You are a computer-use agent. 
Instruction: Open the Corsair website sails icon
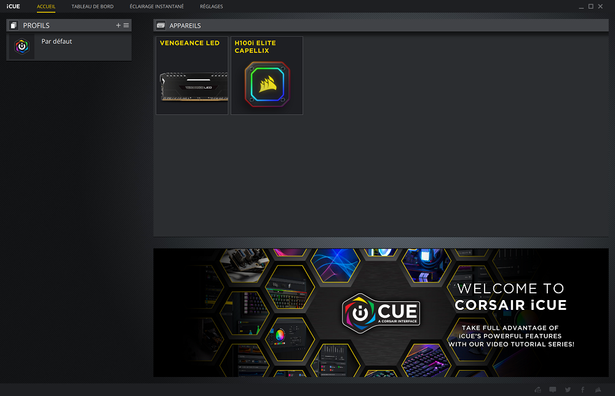(598, 390)
